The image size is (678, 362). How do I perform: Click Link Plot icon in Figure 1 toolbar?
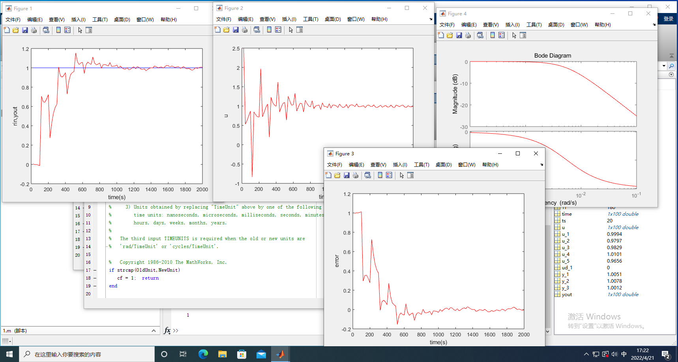(46, 30)
